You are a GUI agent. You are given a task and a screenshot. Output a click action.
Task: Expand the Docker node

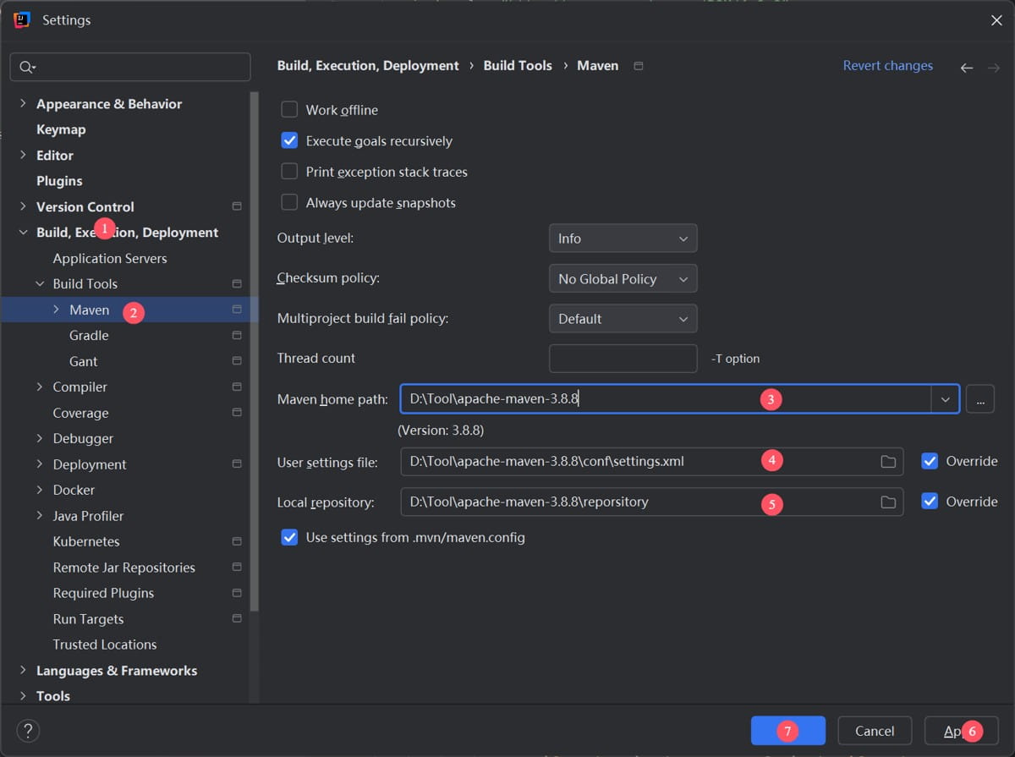click(x=40, y=491)
